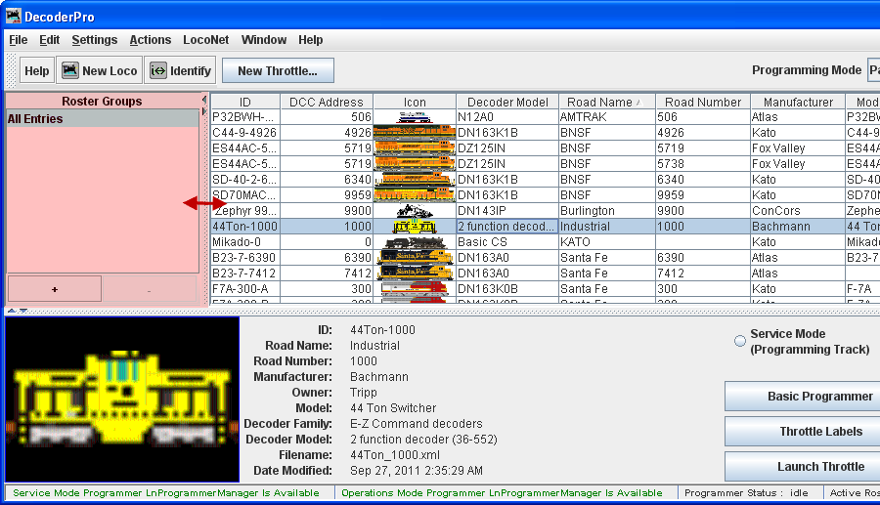
Task: Click the plus button to add roster group
Action: (x=55, y=289)
